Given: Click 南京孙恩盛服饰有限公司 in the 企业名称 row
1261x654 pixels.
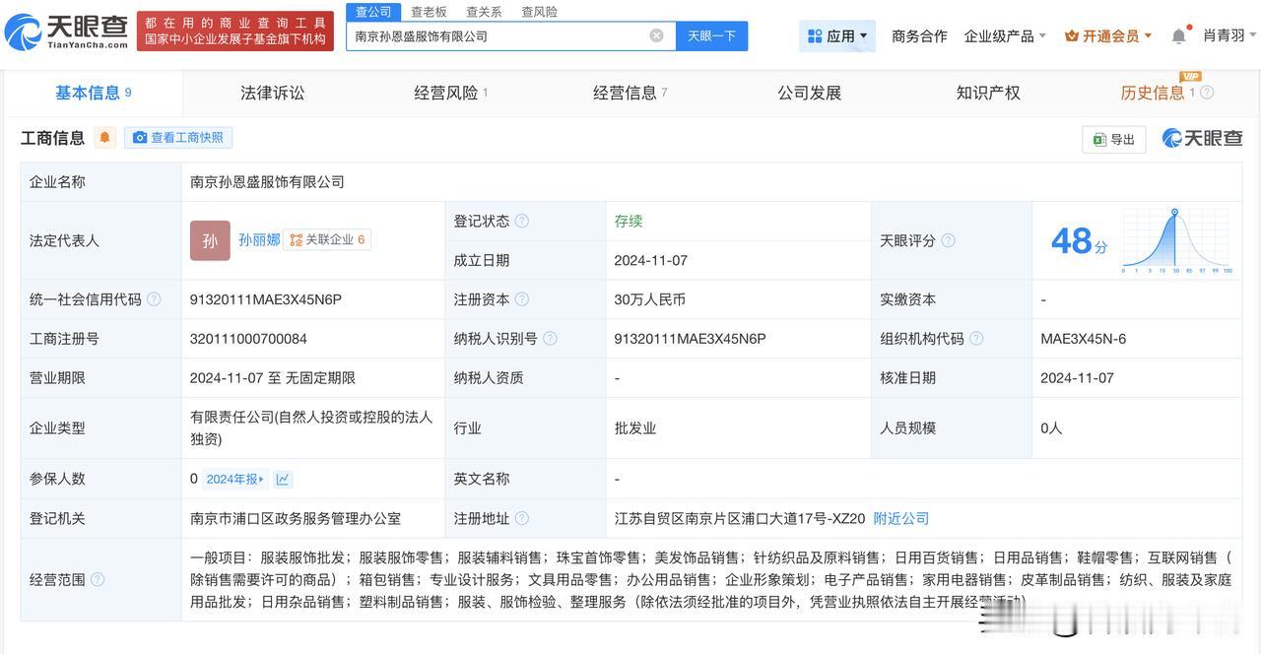Looking at the screenshot, I should 267,182.
